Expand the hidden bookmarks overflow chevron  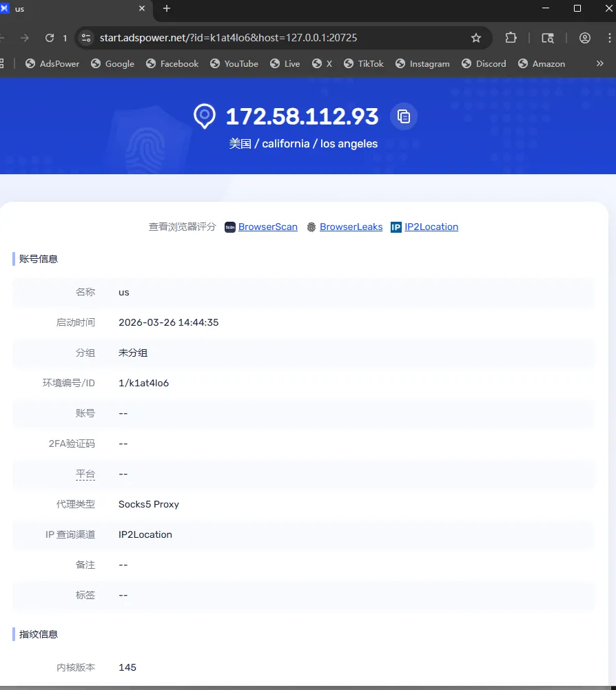(599, 63)
